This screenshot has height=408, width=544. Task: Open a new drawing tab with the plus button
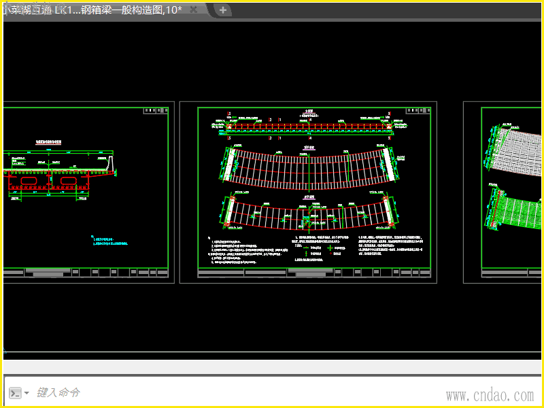[x=223, y=10]
